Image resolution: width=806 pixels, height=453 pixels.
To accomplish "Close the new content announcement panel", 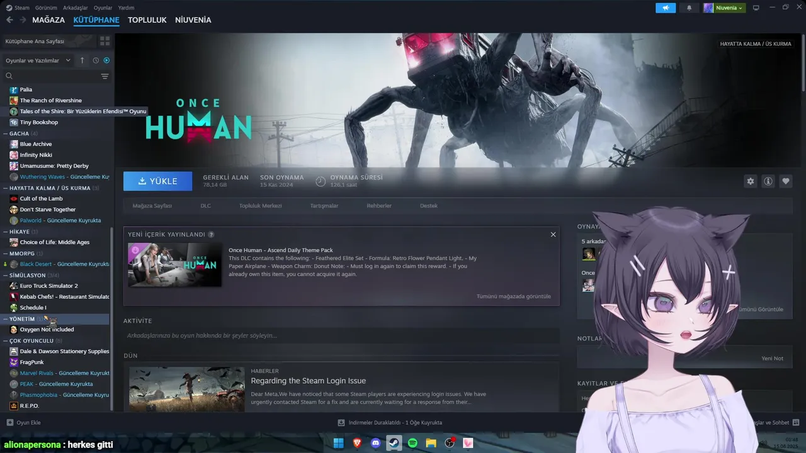I will tap(553, 235).
